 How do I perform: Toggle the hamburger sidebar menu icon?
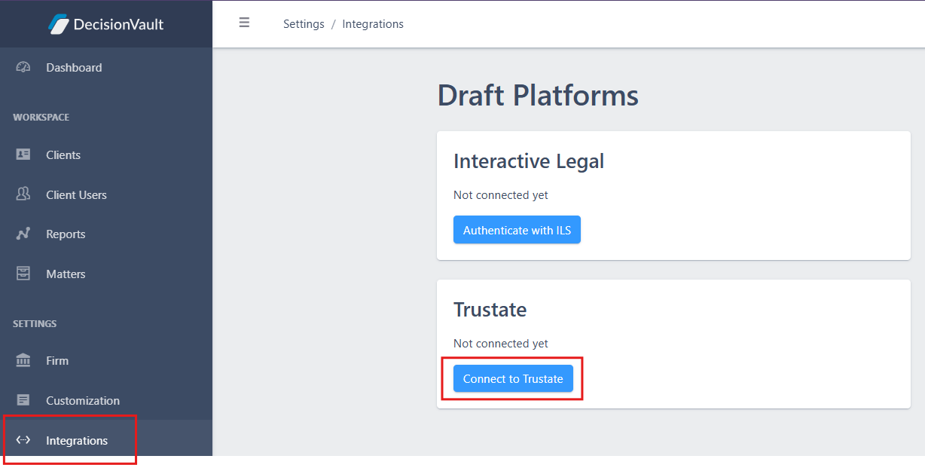click(244, 23)
